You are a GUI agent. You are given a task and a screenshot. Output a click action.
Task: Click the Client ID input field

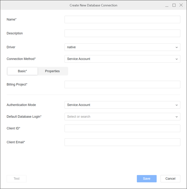click(122, 128)
